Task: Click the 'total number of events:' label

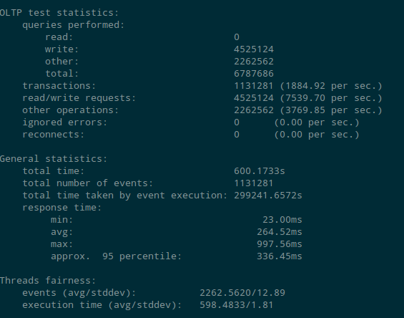Action: 88,183
